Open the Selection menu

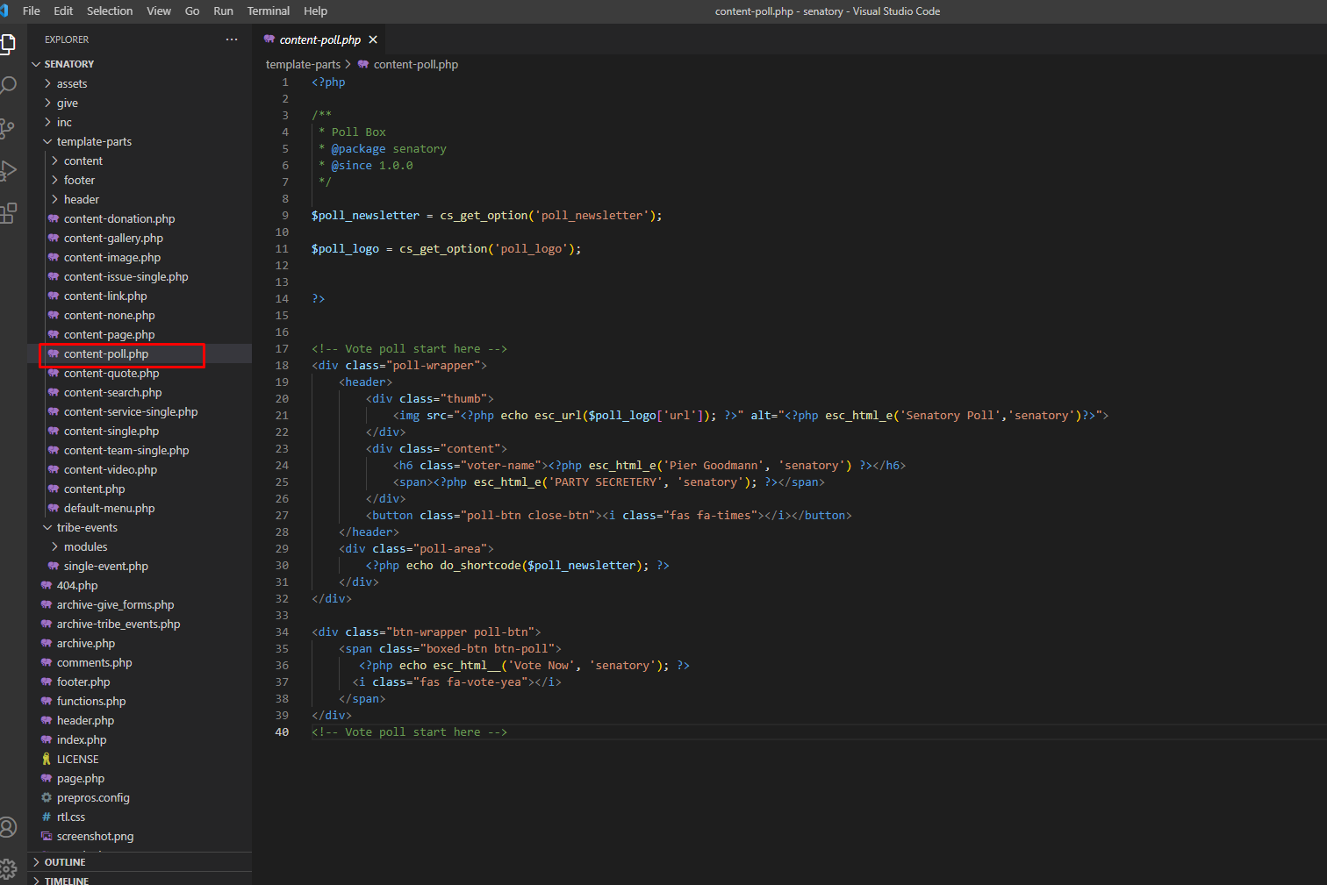pos(110,11)
